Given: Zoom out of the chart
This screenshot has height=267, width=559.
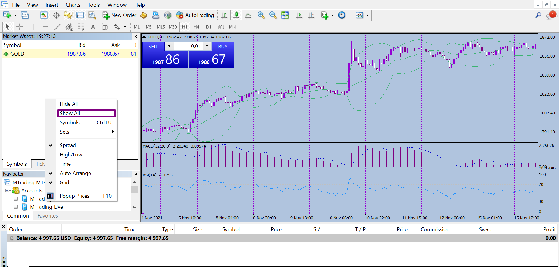Looking at the screenshot, I should [273, 15].
